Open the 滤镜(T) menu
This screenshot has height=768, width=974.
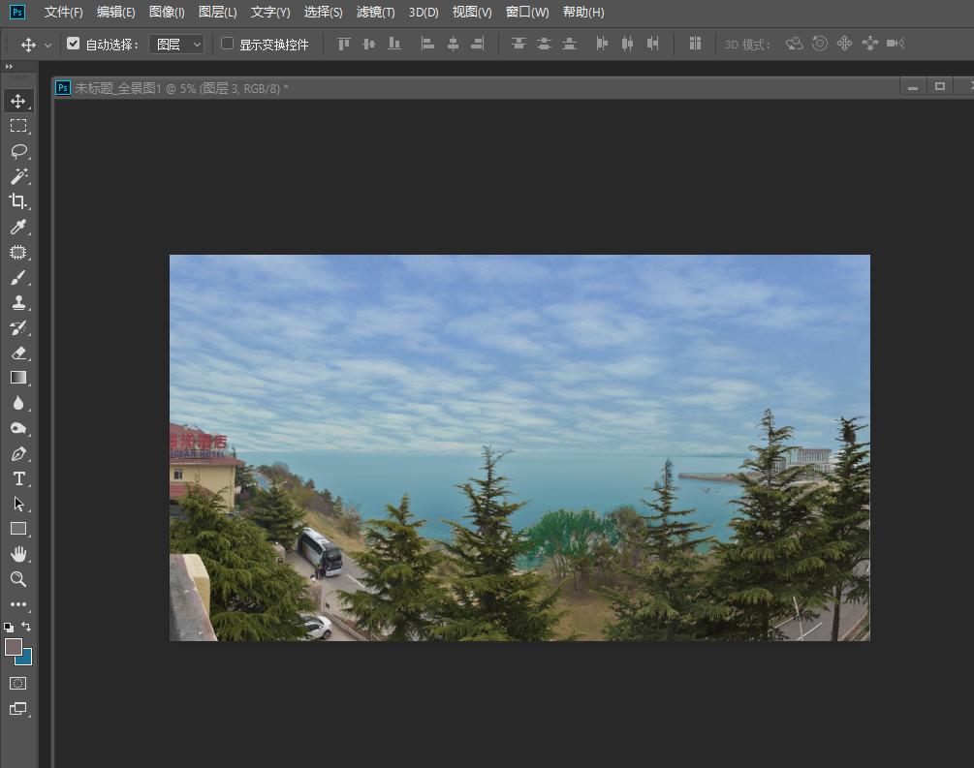[x=375, y=12]
